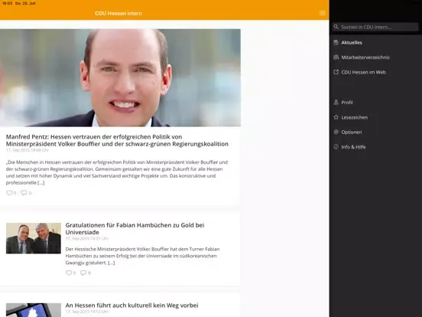
Task: Open Lesezeichen bookmarks entry
Action: pos(355,117)
